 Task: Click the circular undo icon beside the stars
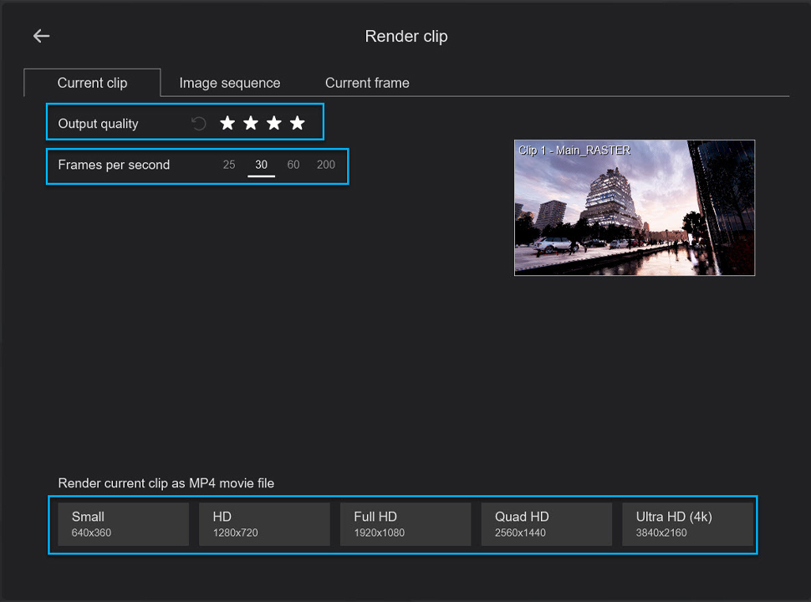tap(198, 122)
